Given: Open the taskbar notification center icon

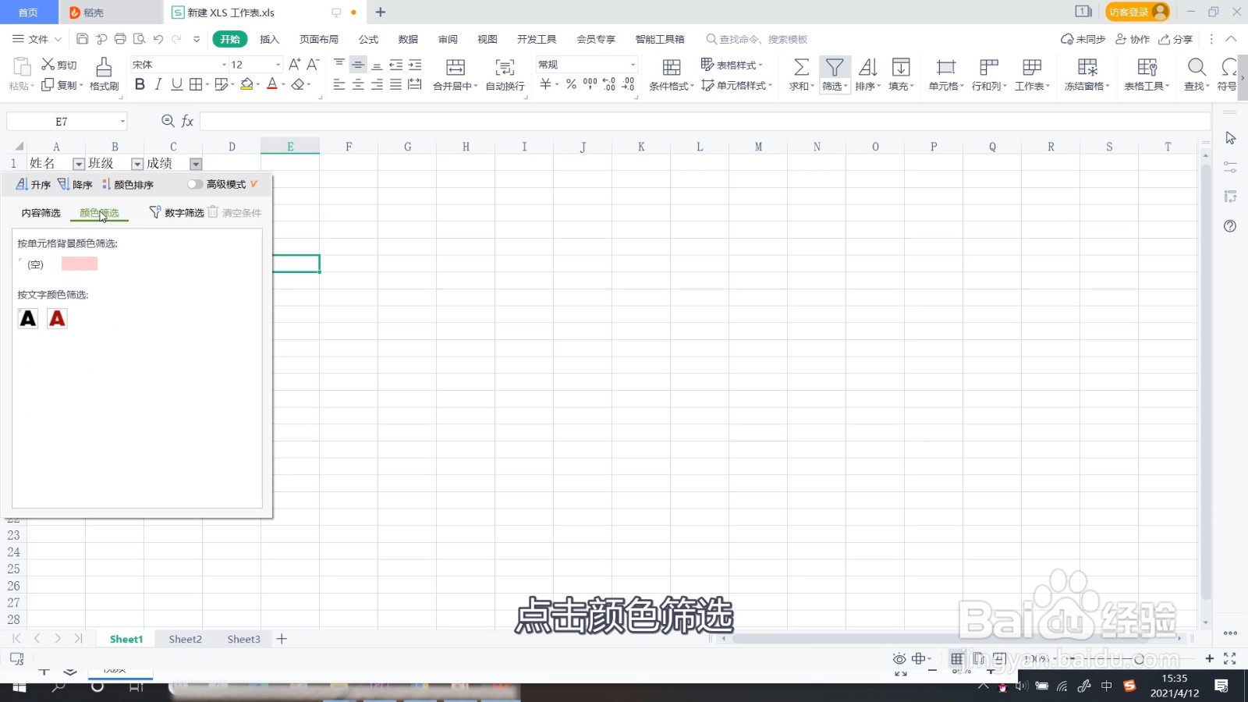Looking at the screenshot, I should coord(1221,686).
